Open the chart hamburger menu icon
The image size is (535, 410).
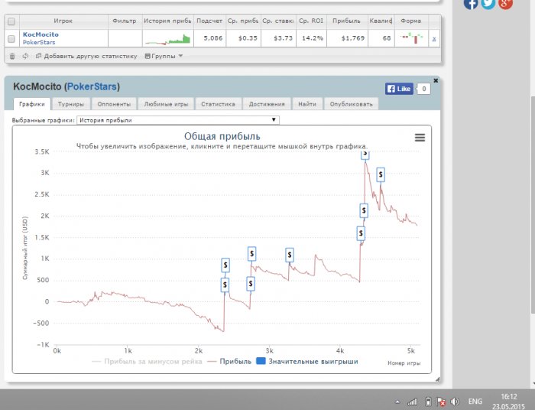(420, 138)
